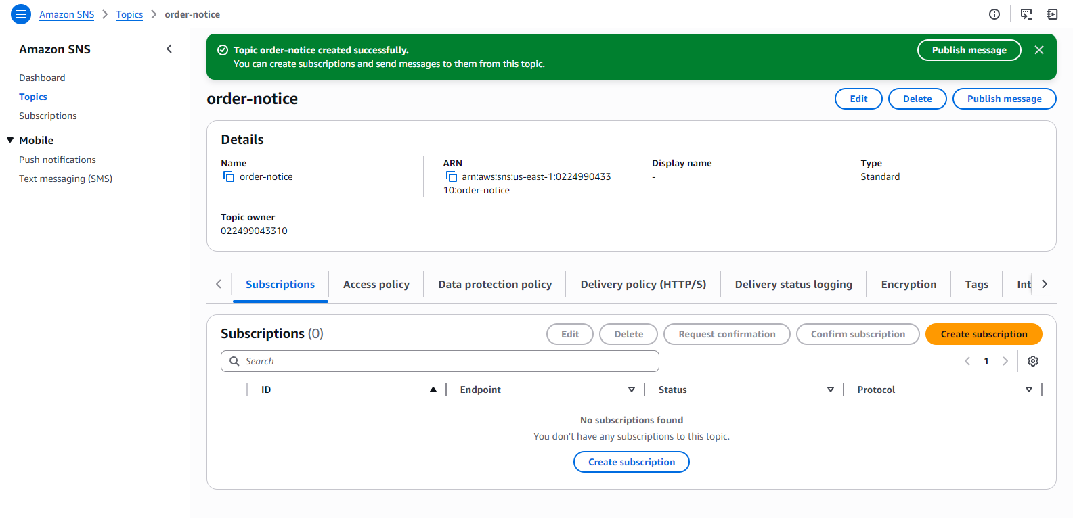
Task: Open the Access policy tab
Action: coord(376,285)
